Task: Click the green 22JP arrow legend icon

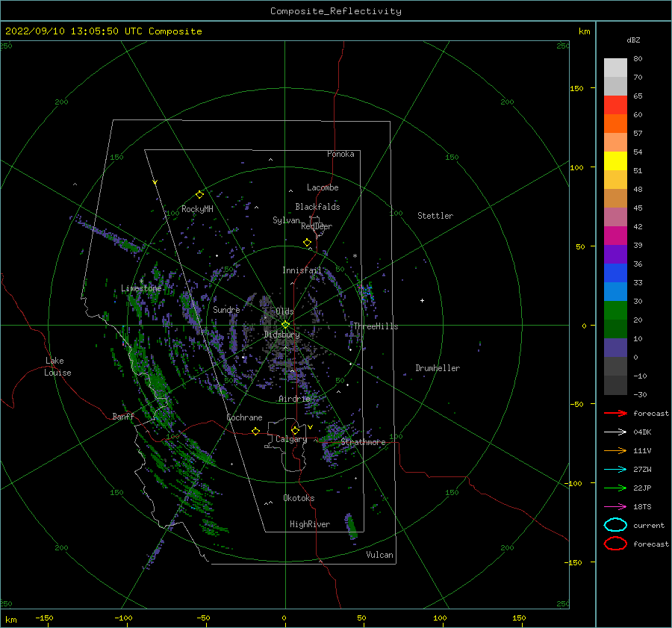Action: pyautogui.click(x=615, y=488)
